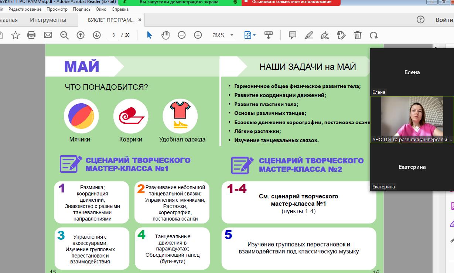Expand the fit page options arrow
454x273 pixels.
pyautogui.click(x=255, y=35)
